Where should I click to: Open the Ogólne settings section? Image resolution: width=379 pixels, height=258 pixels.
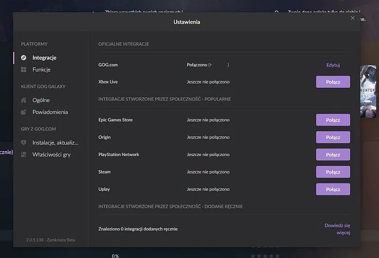click(x=41, y=100)
